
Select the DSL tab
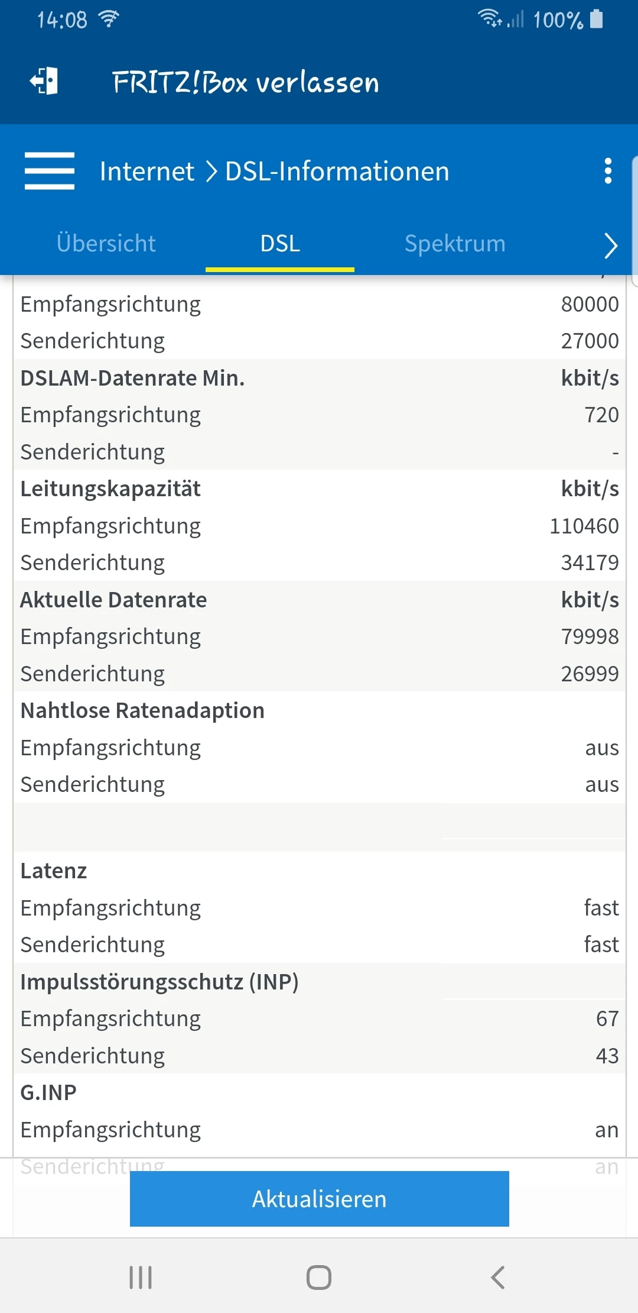[280, 244]
